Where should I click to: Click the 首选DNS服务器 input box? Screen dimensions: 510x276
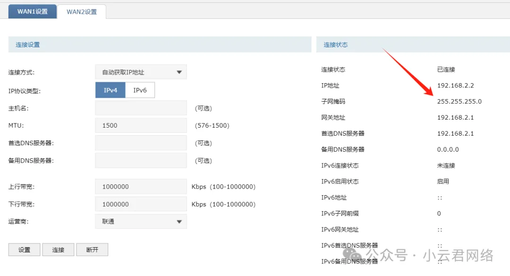pos(141,143)
